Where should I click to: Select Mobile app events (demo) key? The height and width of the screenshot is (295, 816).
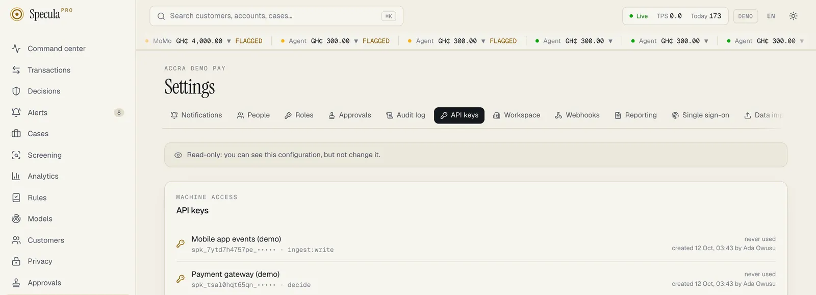236,239
